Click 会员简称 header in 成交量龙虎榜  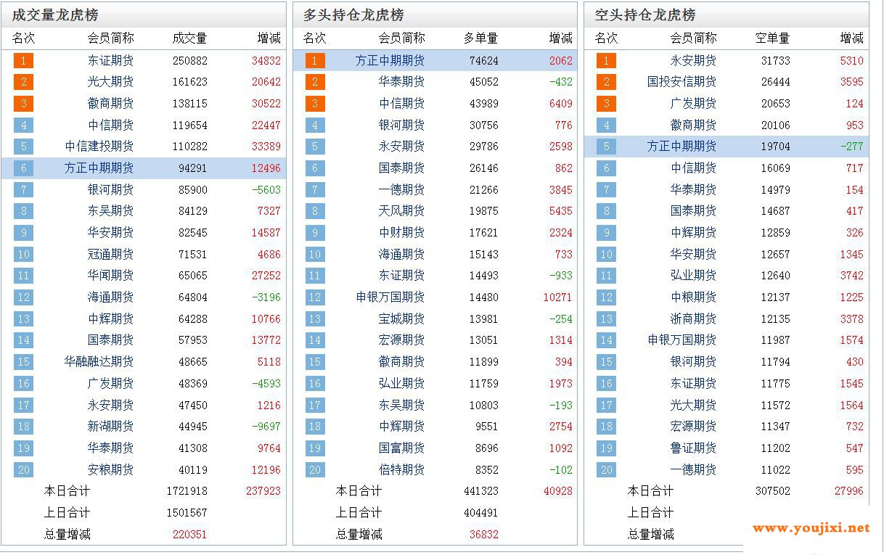tap(111, 38)
